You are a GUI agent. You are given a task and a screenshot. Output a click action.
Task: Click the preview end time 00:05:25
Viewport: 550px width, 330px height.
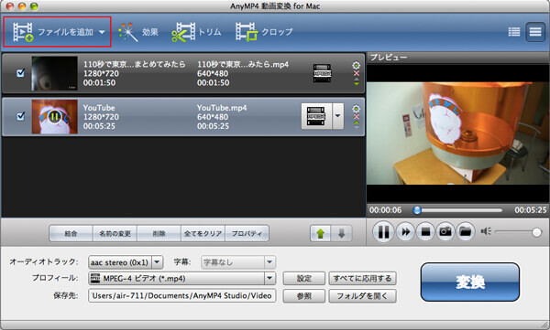(x=530, y=210)
